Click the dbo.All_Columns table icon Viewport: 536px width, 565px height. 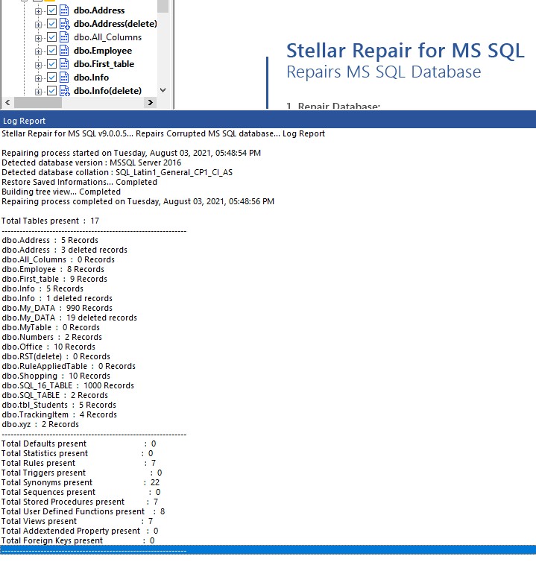[64, 37]
